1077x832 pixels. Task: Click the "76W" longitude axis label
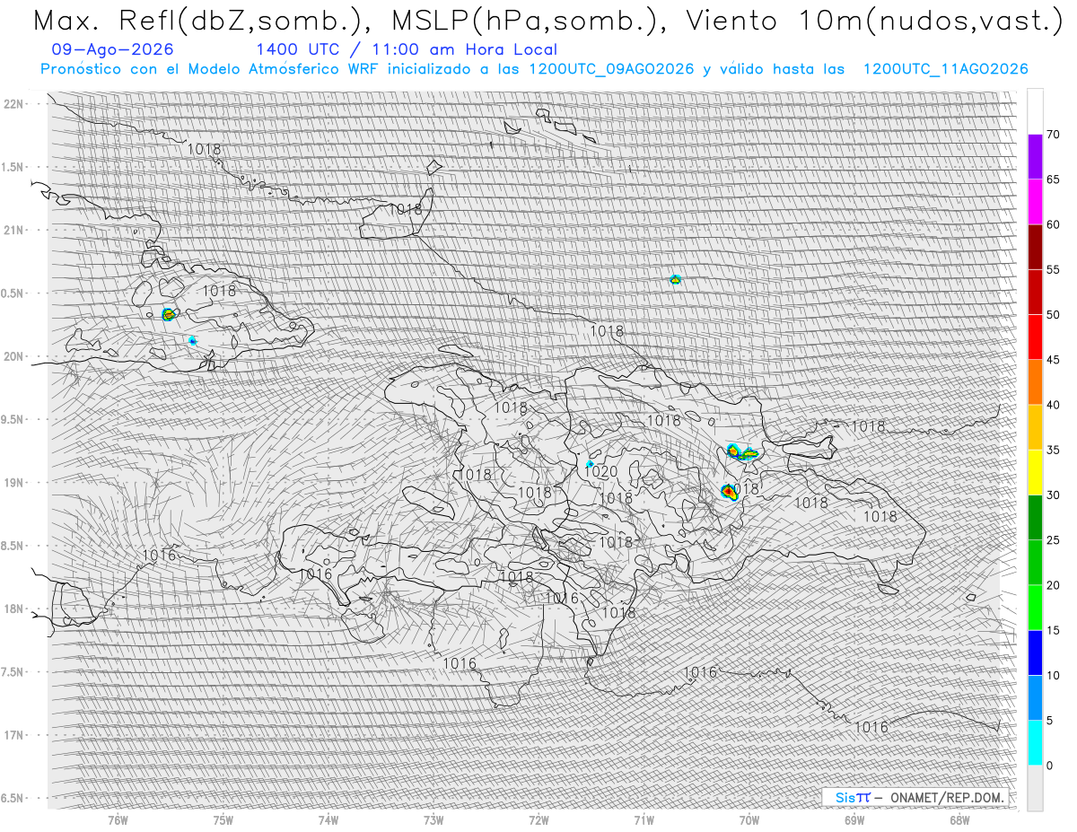[x=118, y=820]
